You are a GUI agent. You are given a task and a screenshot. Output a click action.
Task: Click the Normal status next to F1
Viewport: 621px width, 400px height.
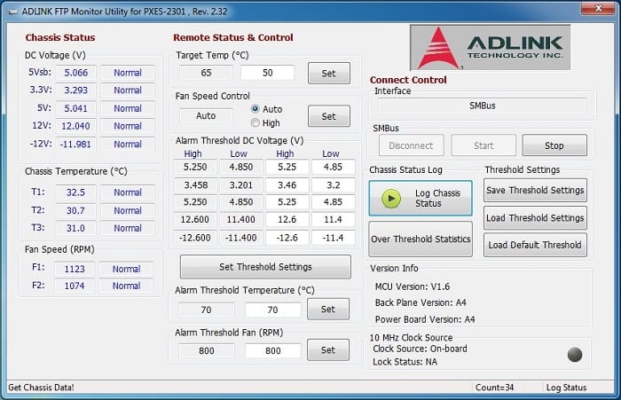[x=126, y=269]
